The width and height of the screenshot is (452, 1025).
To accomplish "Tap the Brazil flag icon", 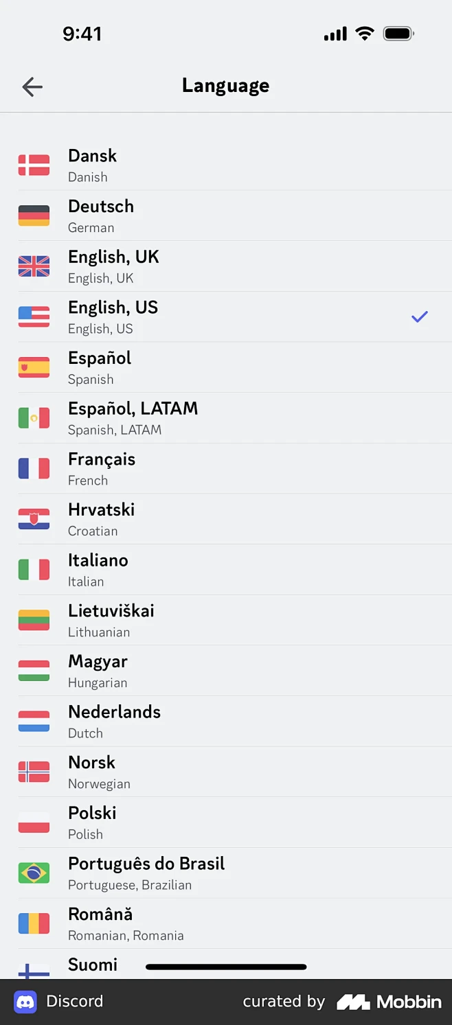I will [x=34, y=872].
